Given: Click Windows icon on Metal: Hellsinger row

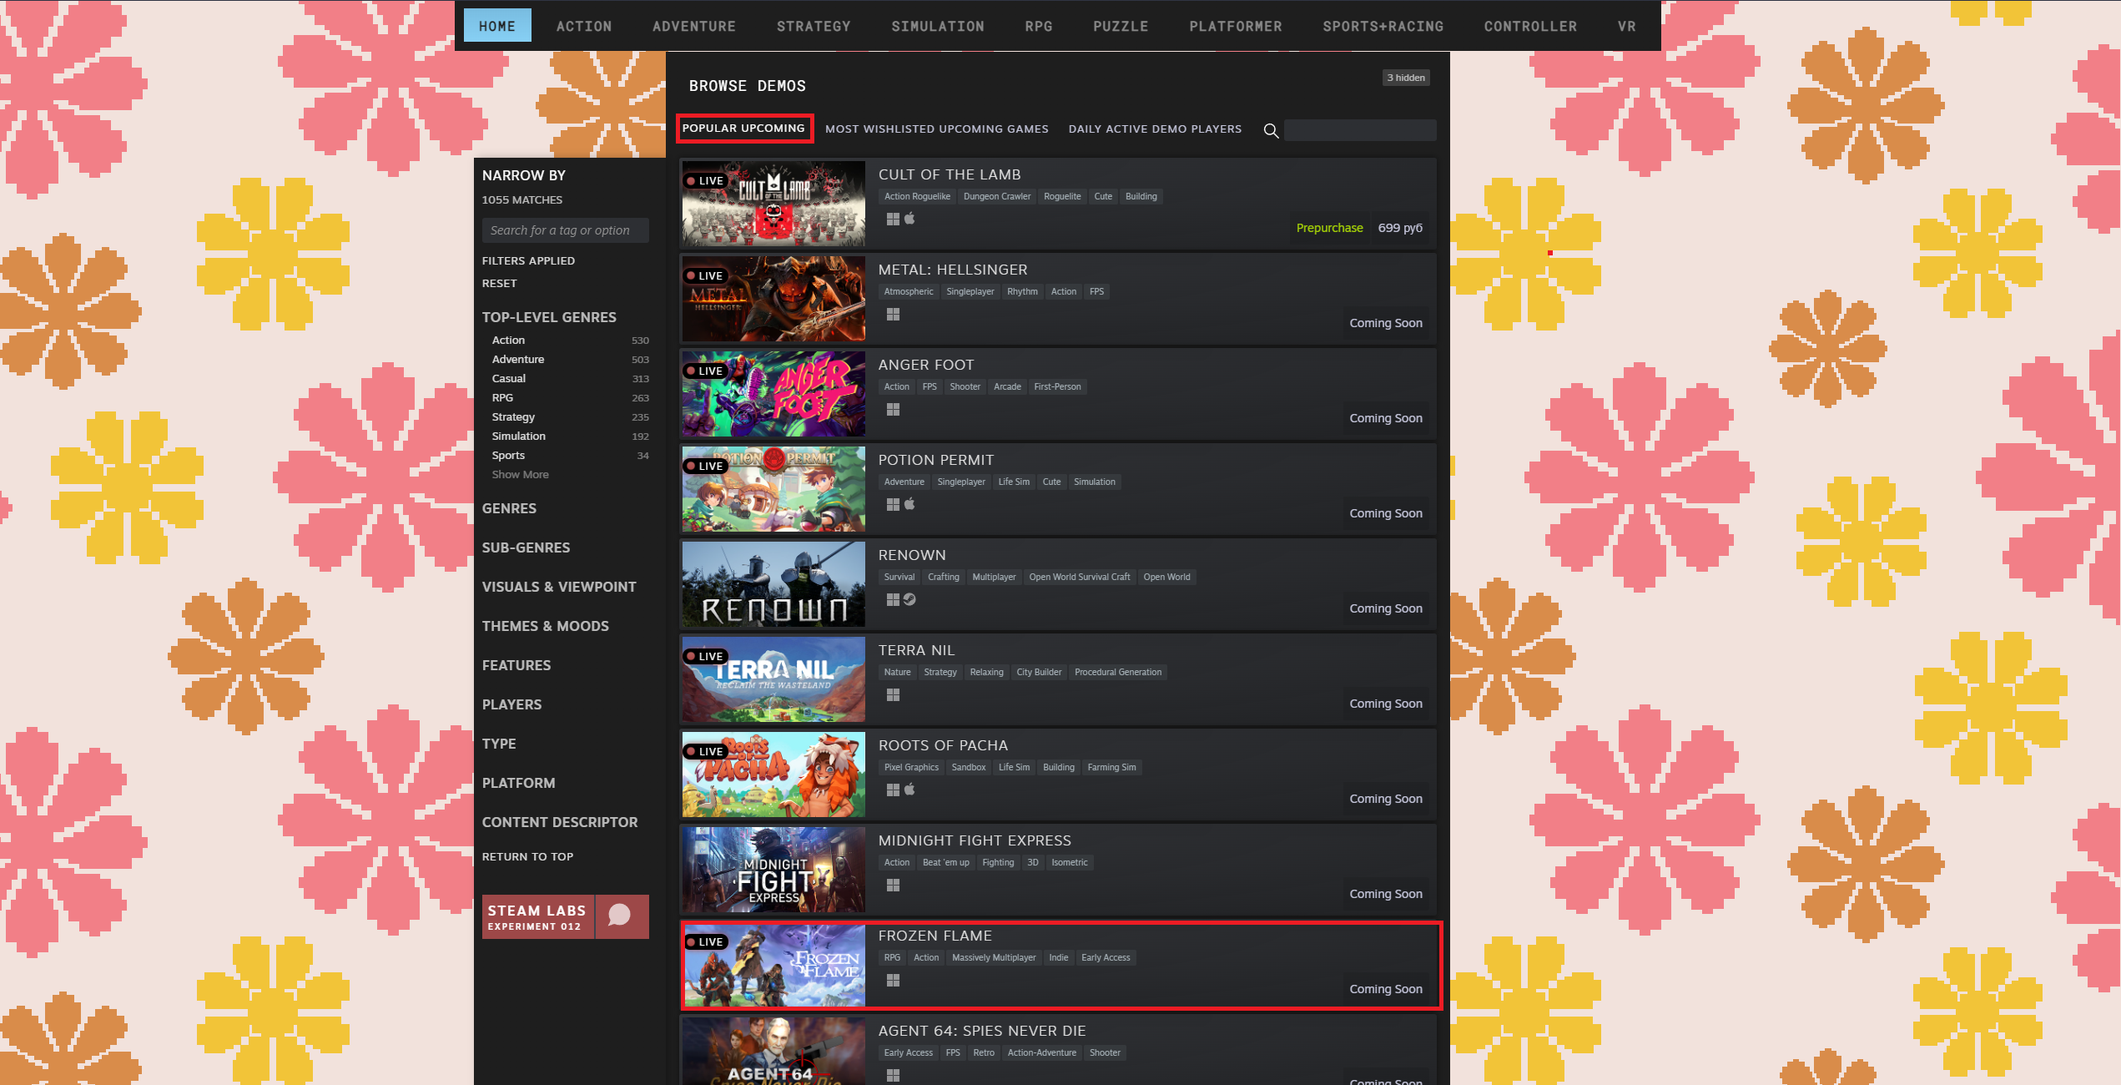Looking at the screenshot, I should 893,314.
